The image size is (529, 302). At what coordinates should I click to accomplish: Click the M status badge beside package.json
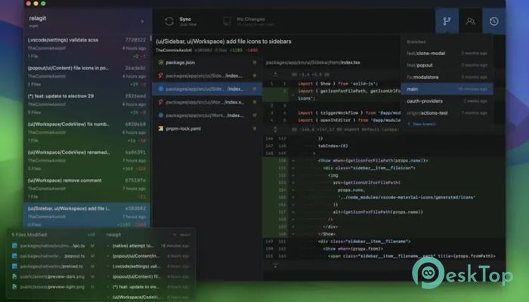[255, 63]
